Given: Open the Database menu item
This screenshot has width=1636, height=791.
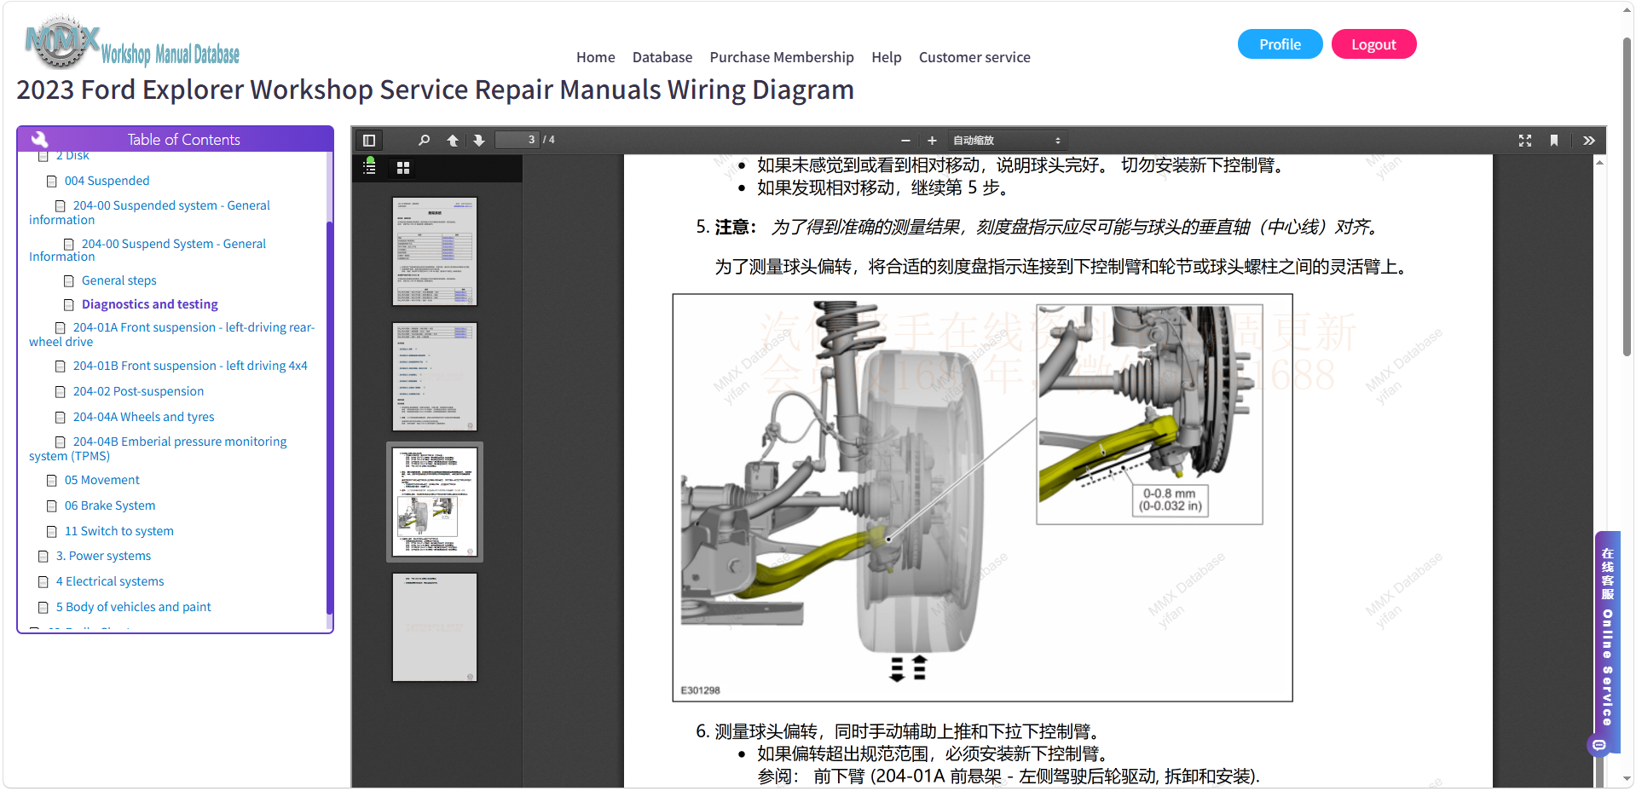Looking at the screenshot, I should (x=662, y=57).
